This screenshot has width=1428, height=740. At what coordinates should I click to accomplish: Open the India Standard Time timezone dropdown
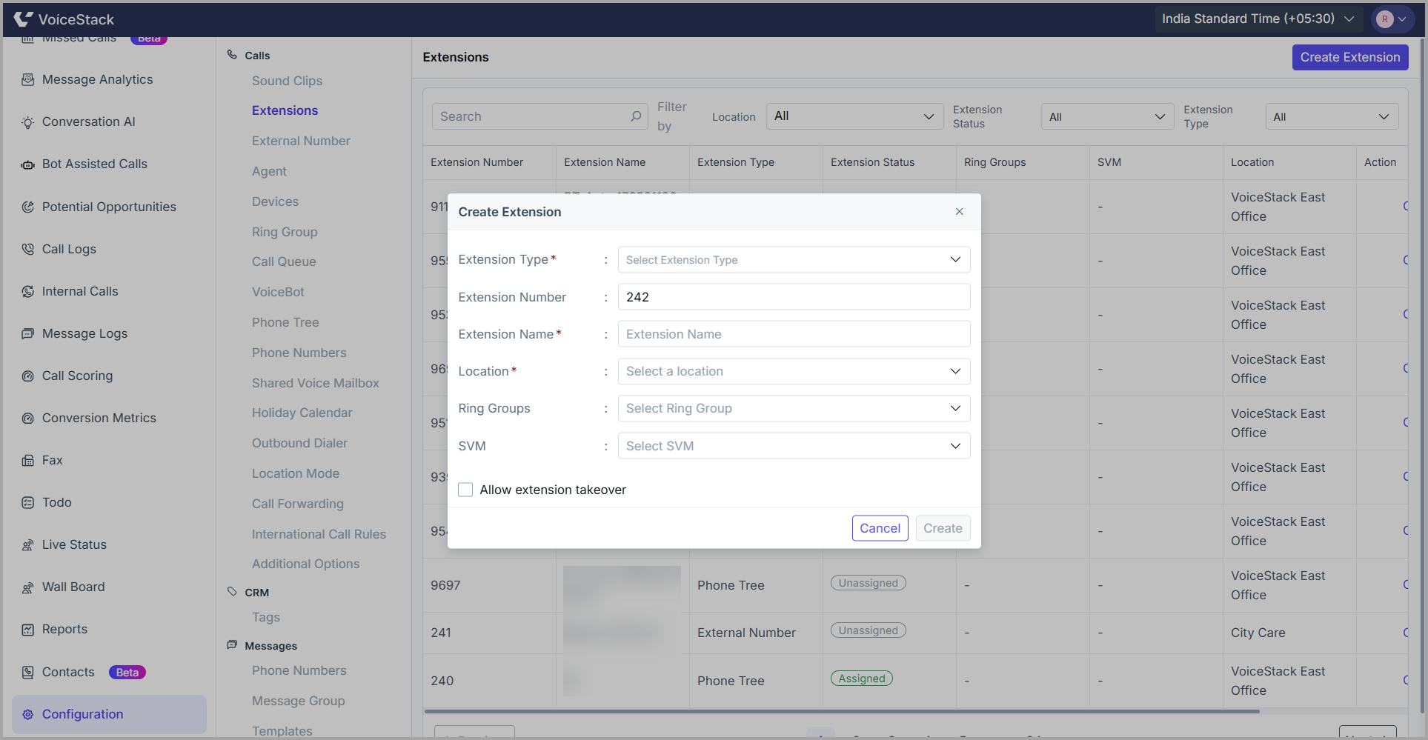[x=1258, y=19]
